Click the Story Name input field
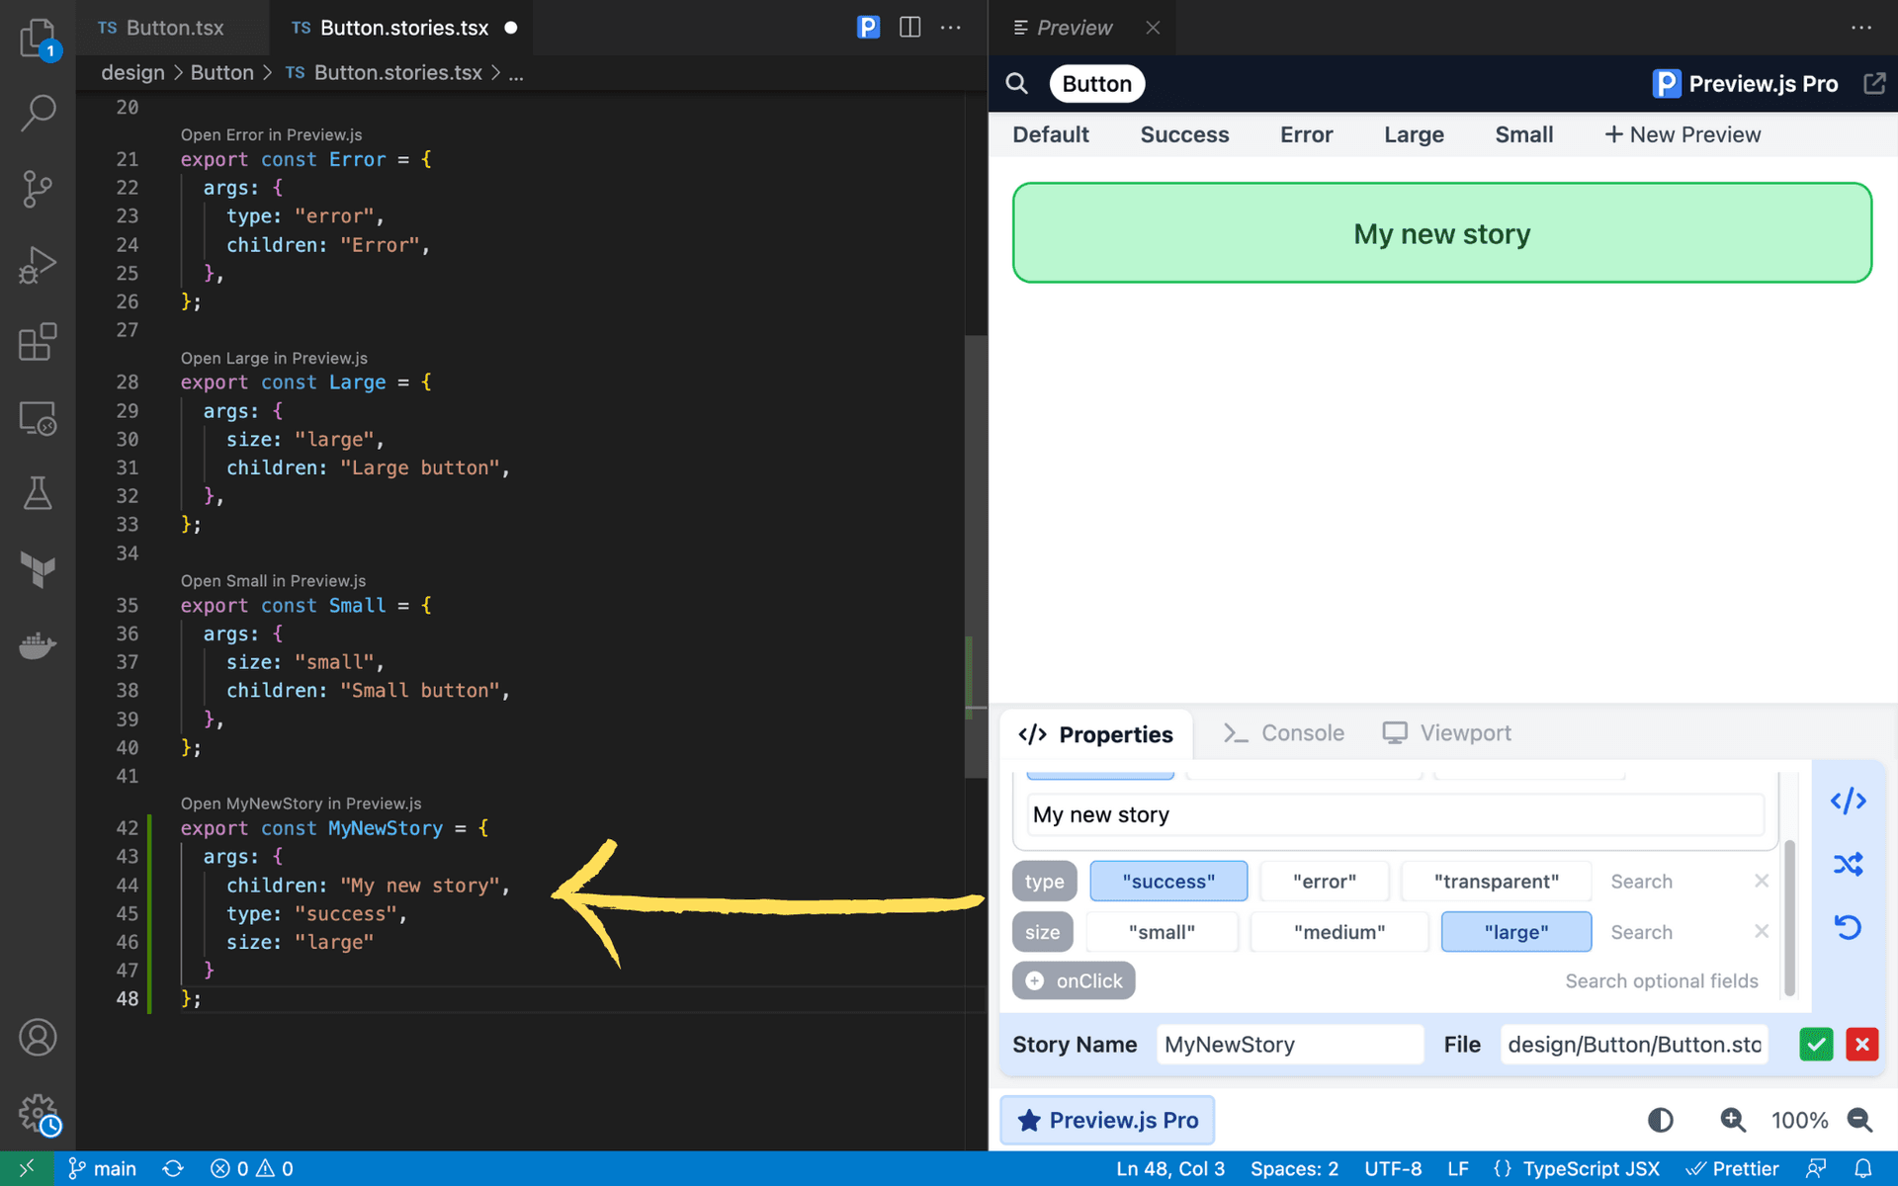The height and width of the screenshot is (1186, 1898). [1284, 1044]
